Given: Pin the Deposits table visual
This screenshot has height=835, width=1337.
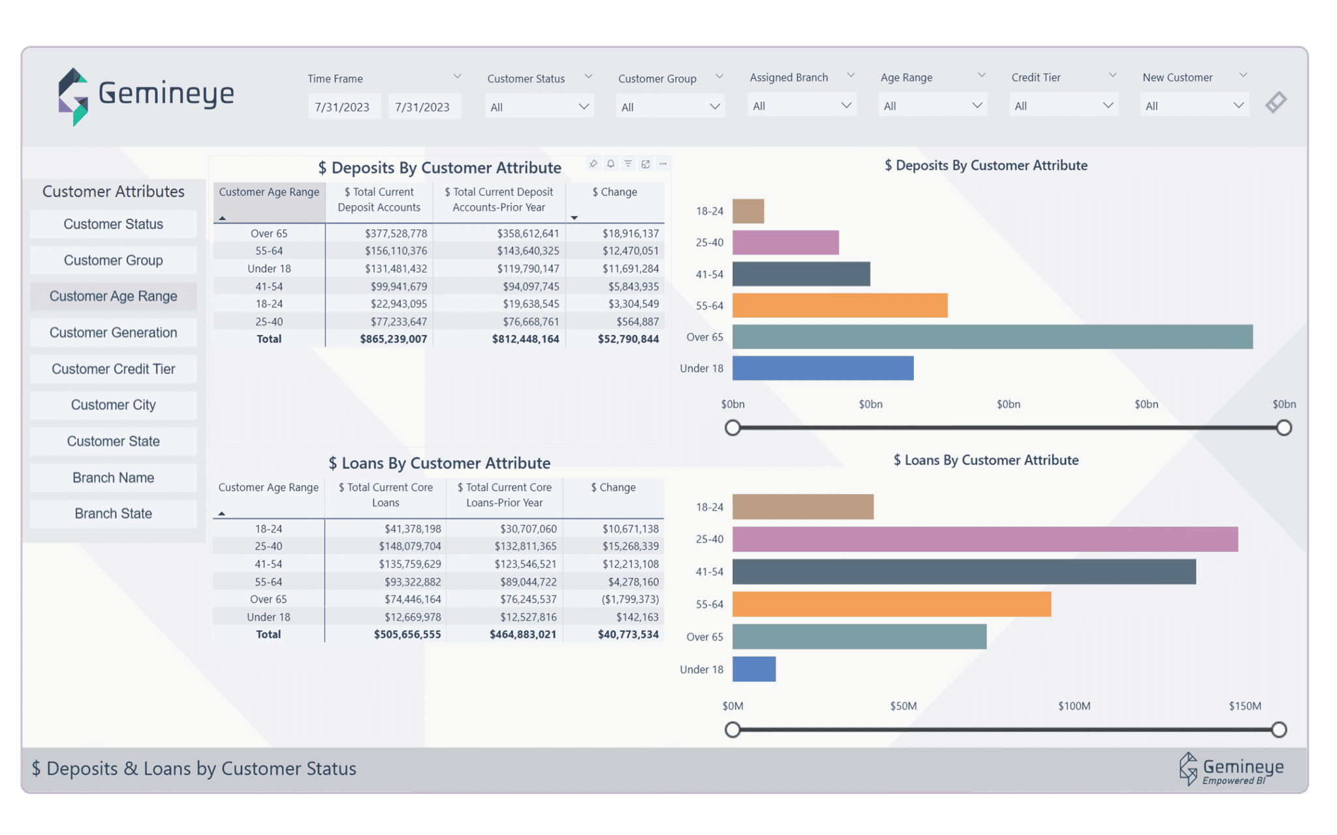Looking at the screenshot, I should click(593, 164).
